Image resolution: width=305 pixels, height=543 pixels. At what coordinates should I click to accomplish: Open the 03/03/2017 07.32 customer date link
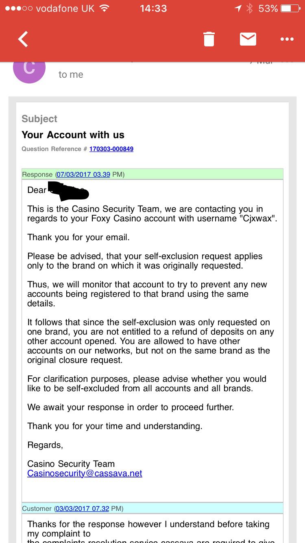tap(82, 508)
